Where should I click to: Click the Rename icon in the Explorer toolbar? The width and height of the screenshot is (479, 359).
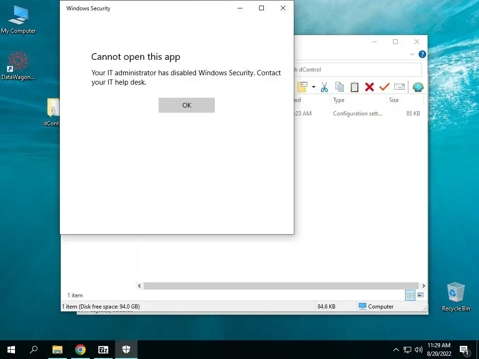click(399, 87)
